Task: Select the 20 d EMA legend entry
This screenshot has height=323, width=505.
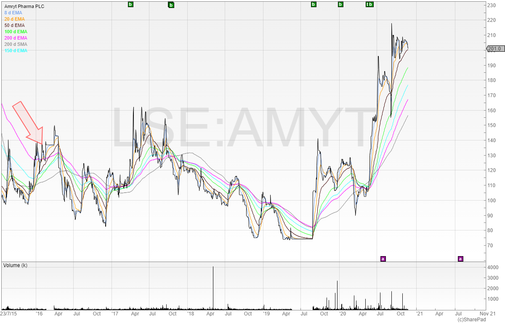Action: (x=14, y=19)
